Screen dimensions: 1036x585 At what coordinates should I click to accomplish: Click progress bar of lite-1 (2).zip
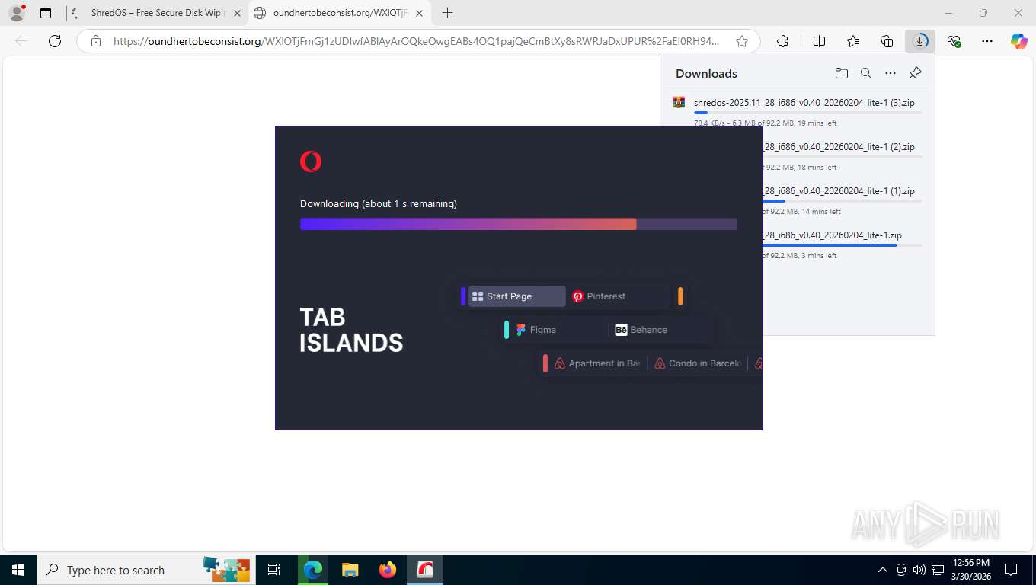842,157
